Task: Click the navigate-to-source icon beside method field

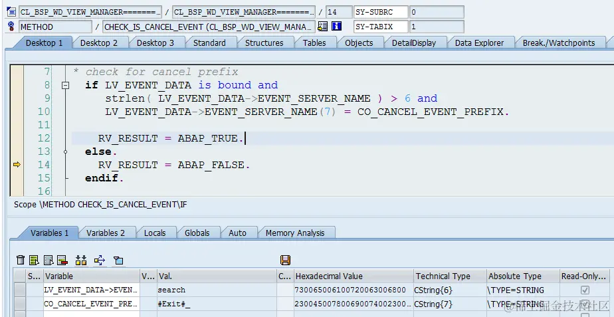Action: pyautogui.click(x=323, y=27)
